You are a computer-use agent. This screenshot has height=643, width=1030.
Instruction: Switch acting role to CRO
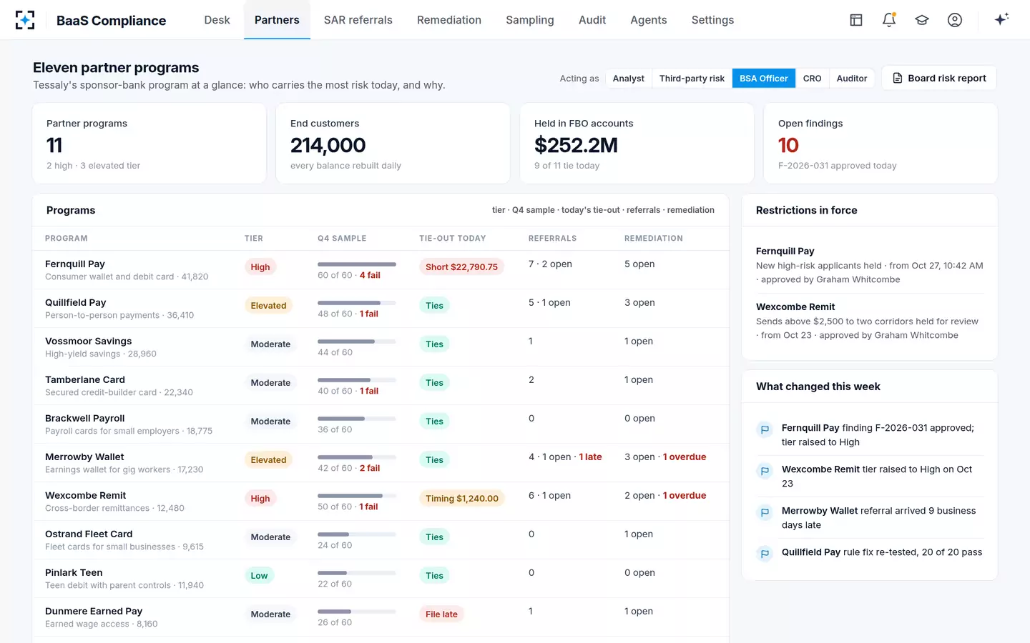[812, 78]
